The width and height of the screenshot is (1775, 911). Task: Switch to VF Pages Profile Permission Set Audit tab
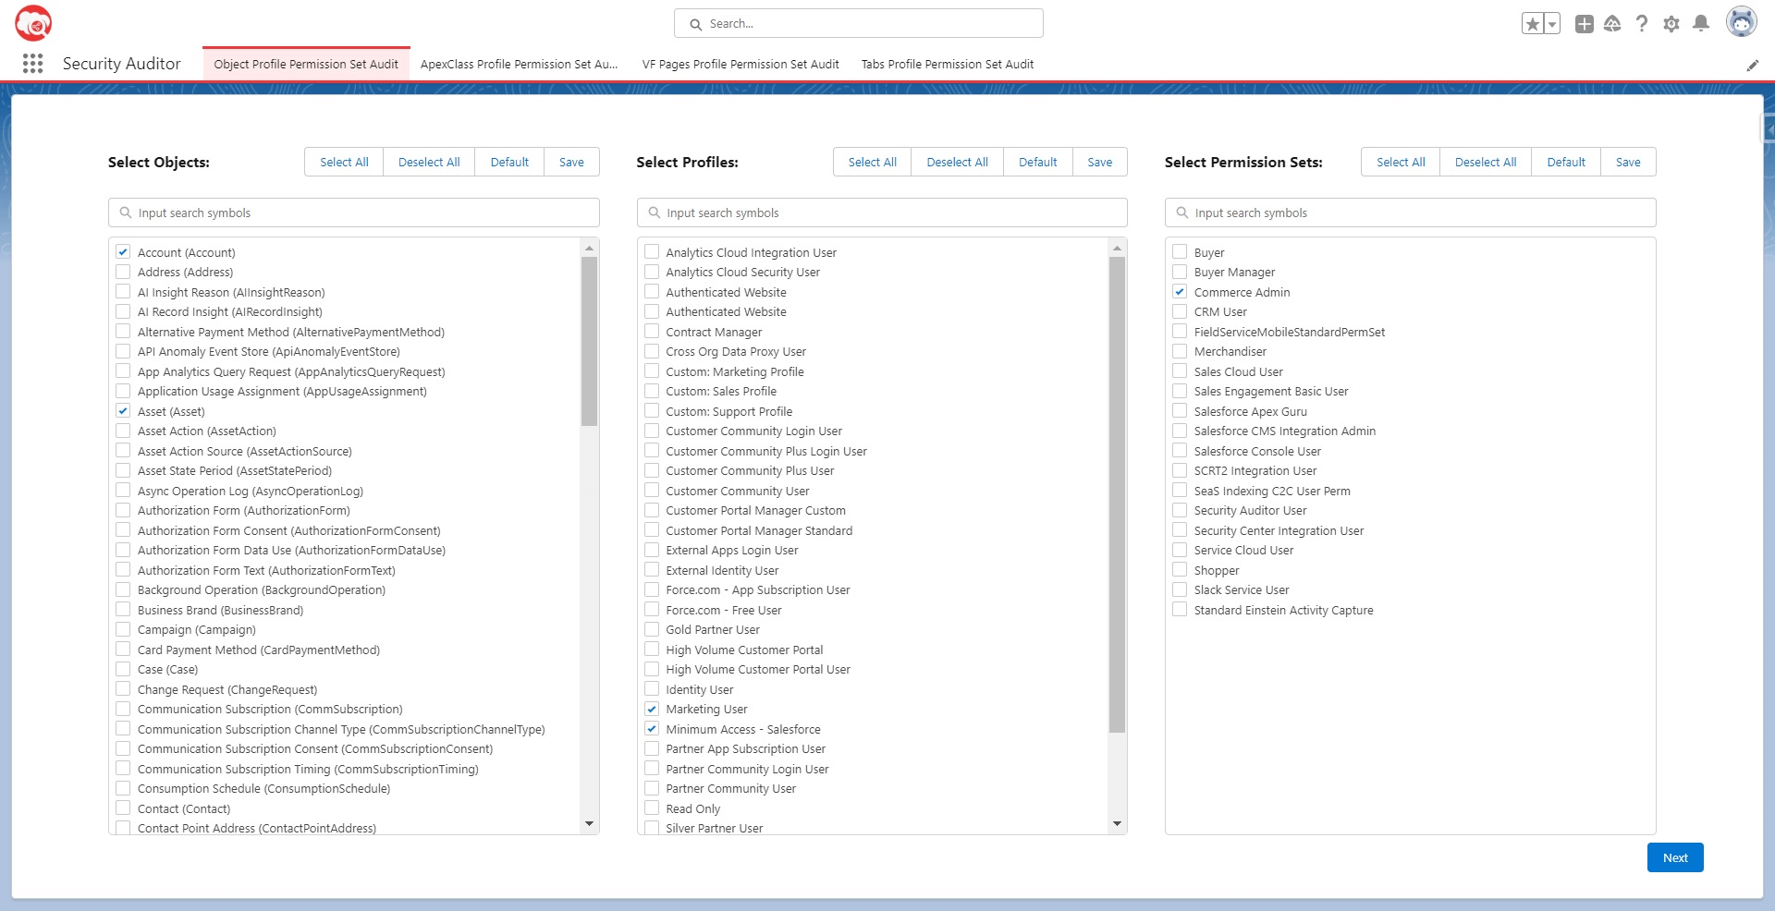pos(741,64)
